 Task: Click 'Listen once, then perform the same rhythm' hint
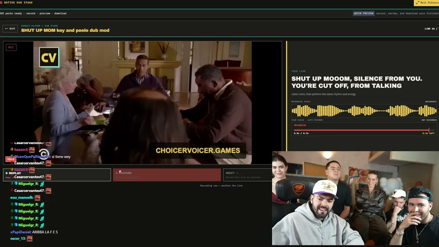324,94
